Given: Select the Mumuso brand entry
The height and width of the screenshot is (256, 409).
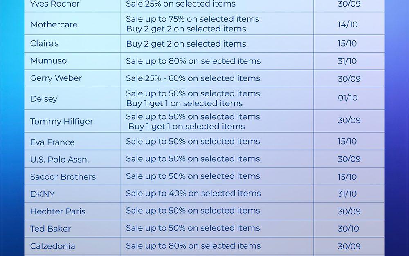Looking at the screenshot, I should click(48, 61).
